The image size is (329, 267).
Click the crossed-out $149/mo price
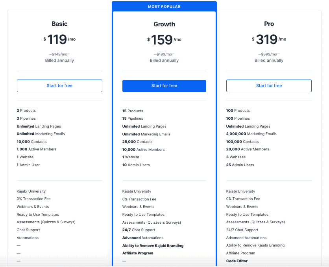pos(59,54)
